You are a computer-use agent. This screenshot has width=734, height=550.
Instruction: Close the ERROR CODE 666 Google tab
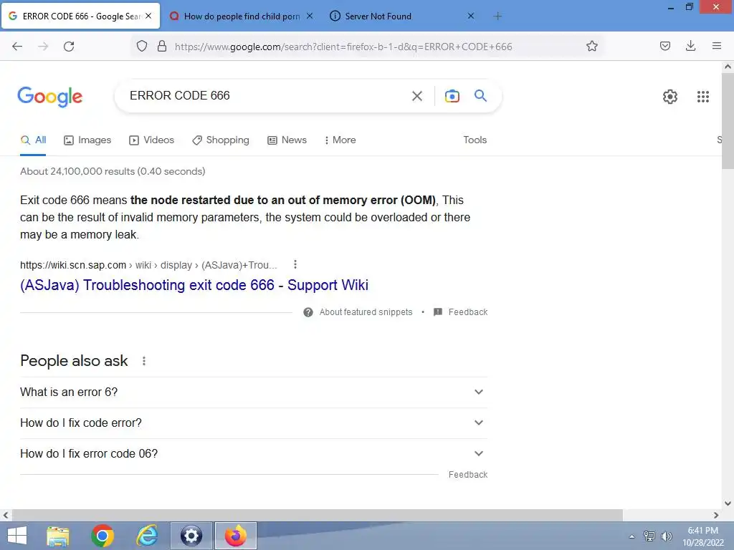(x=148, y=16)
